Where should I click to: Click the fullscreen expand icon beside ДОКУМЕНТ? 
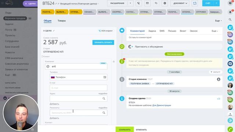195,3
